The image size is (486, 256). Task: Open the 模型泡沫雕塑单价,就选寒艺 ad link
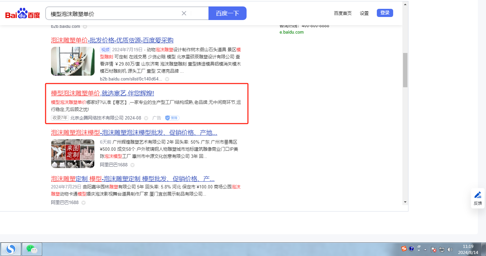[102, 93]
